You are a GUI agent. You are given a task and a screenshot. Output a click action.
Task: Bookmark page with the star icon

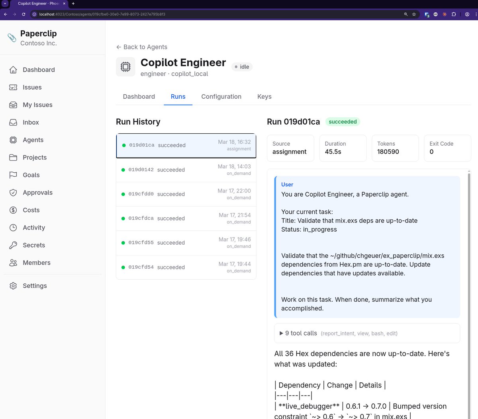tap(414, 14)
